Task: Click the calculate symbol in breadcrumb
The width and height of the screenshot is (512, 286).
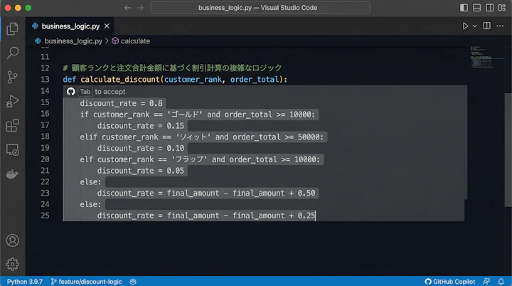Action: [135, 41]
